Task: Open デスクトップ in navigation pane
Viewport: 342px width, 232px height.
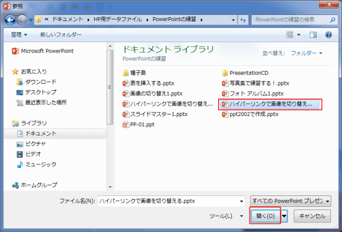Action: pos(37,92)
